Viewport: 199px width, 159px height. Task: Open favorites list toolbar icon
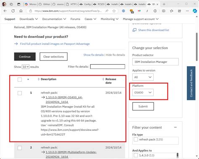pyautogui.click(x=172, y=11)
